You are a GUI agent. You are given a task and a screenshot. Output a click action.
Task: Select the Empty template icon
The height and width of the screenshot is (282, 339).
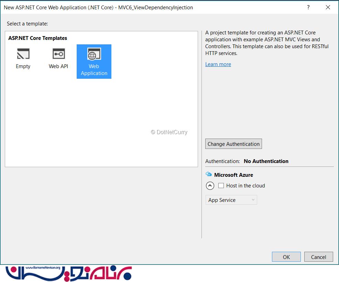coord(23,54)
